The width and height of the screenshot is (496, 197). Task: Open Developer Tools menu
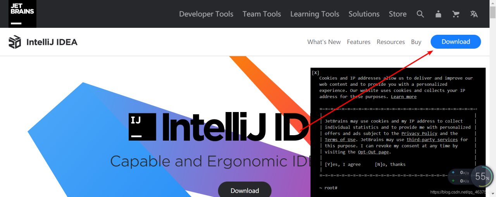coord(206,14)
